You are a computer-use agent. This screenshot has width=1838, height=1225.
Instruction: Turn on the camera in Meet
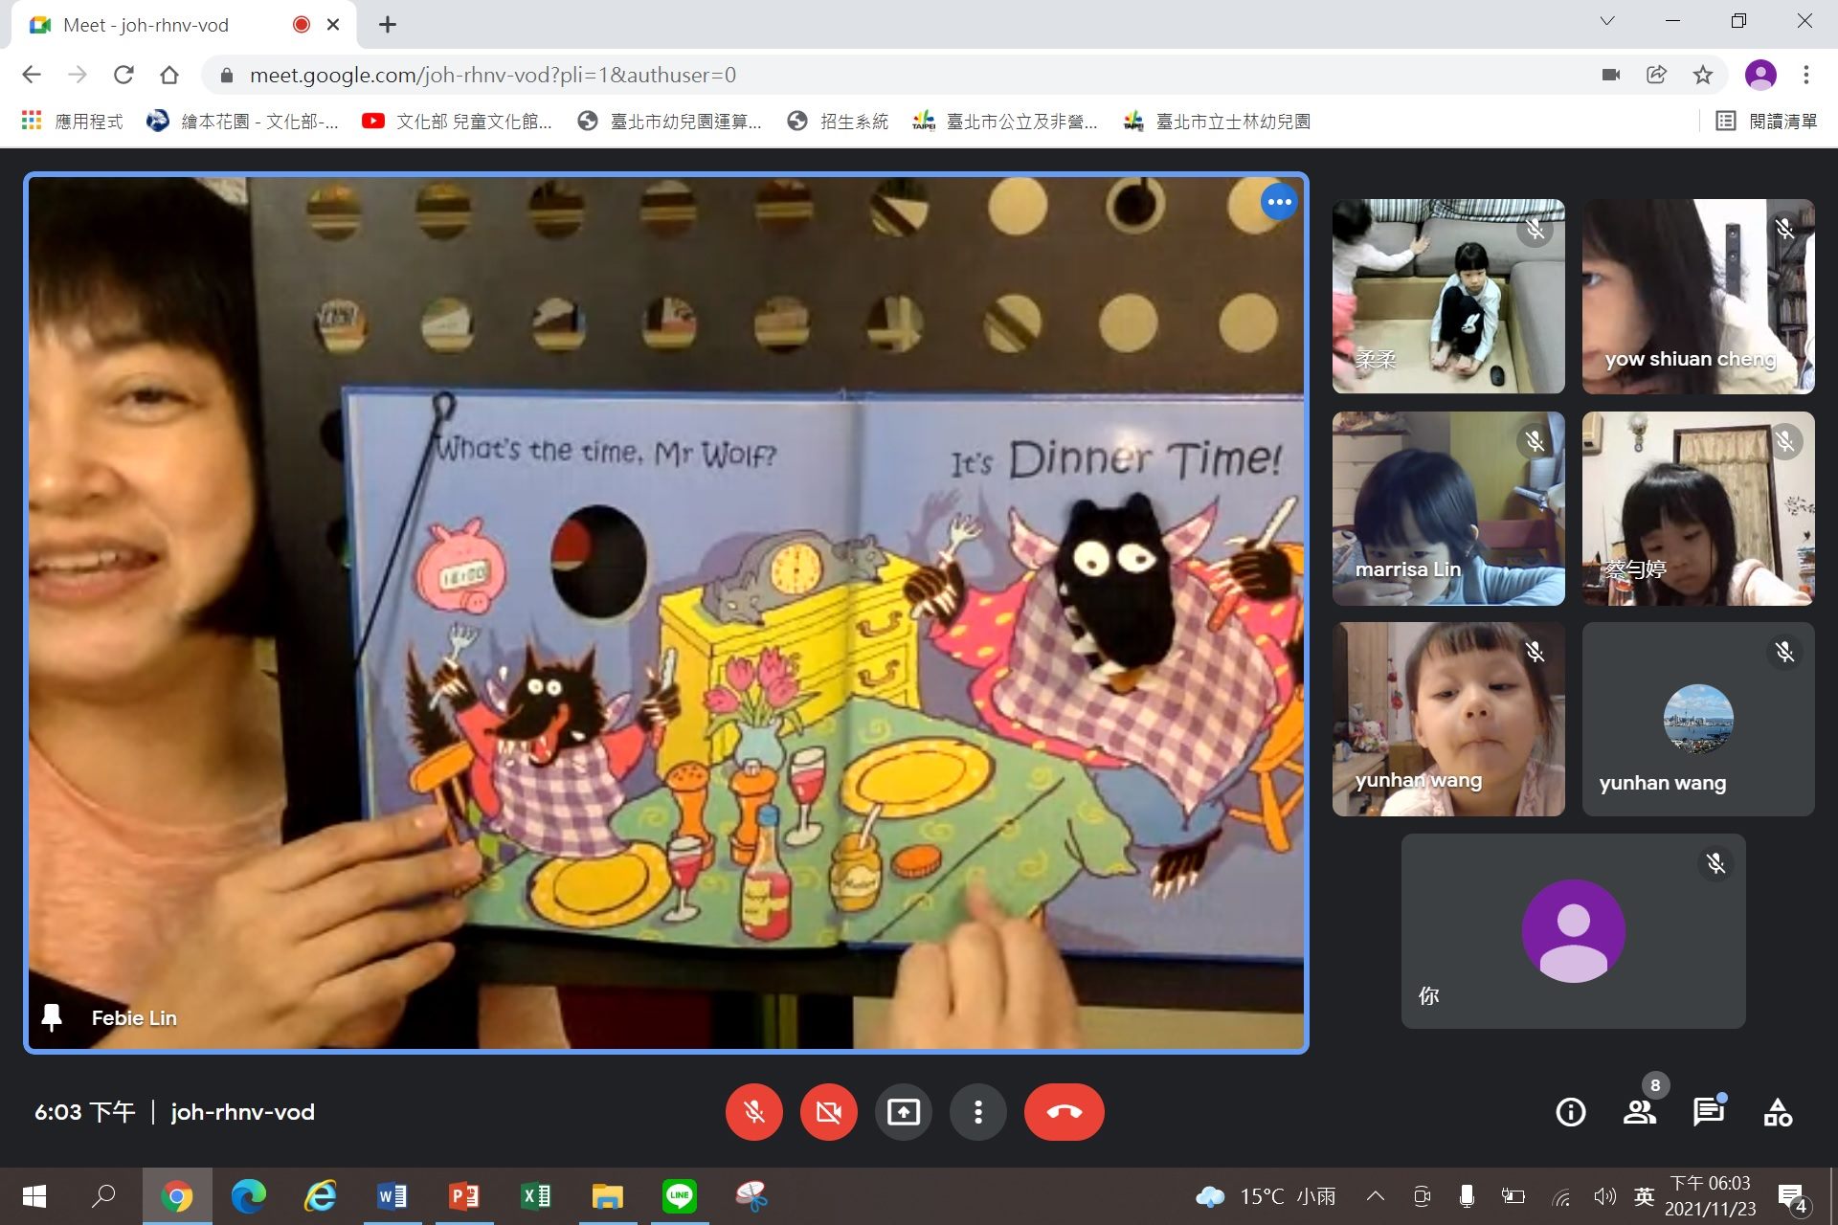pos(828,1112)
